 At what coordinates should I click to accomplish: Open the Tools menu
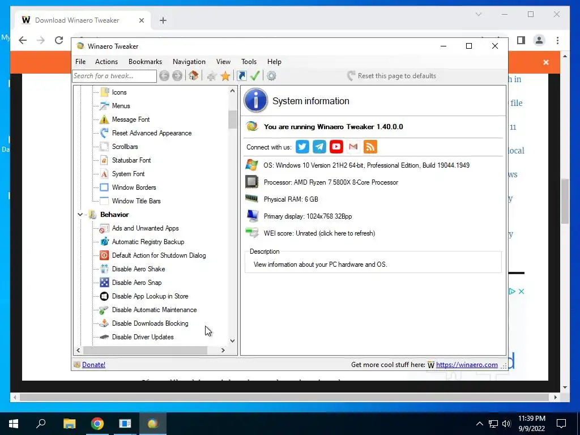(x=249, y=62)
